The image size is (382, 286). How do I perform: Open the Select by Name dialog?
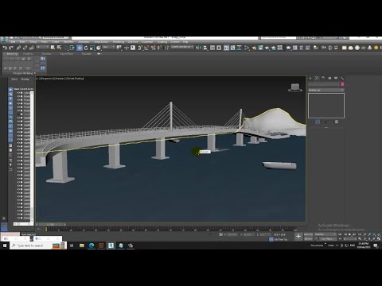click(x=59, y=48)
